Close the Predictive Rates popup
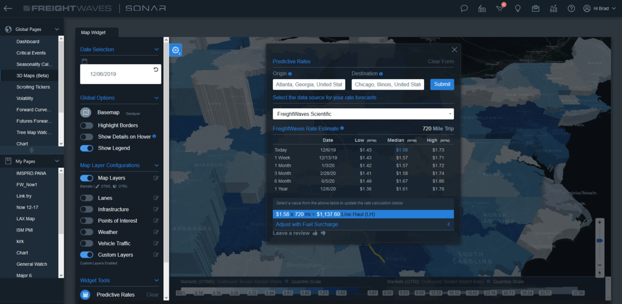The width and height of the screenshot is (622, 304). tap(454, 50)
